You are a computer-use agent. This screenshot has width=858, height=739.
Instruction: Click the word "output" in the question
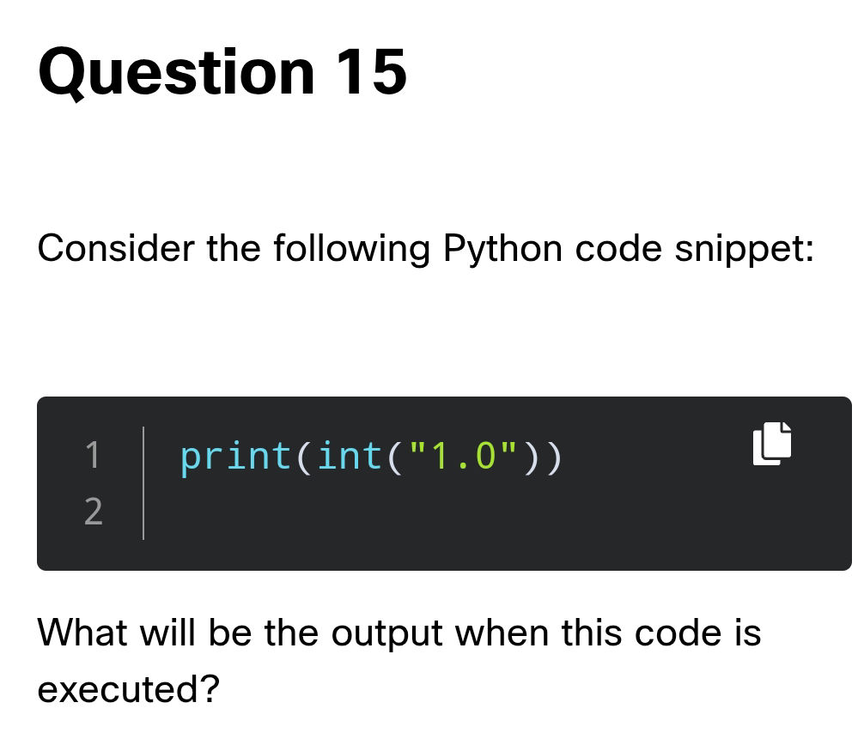click(x=386, y=634)
